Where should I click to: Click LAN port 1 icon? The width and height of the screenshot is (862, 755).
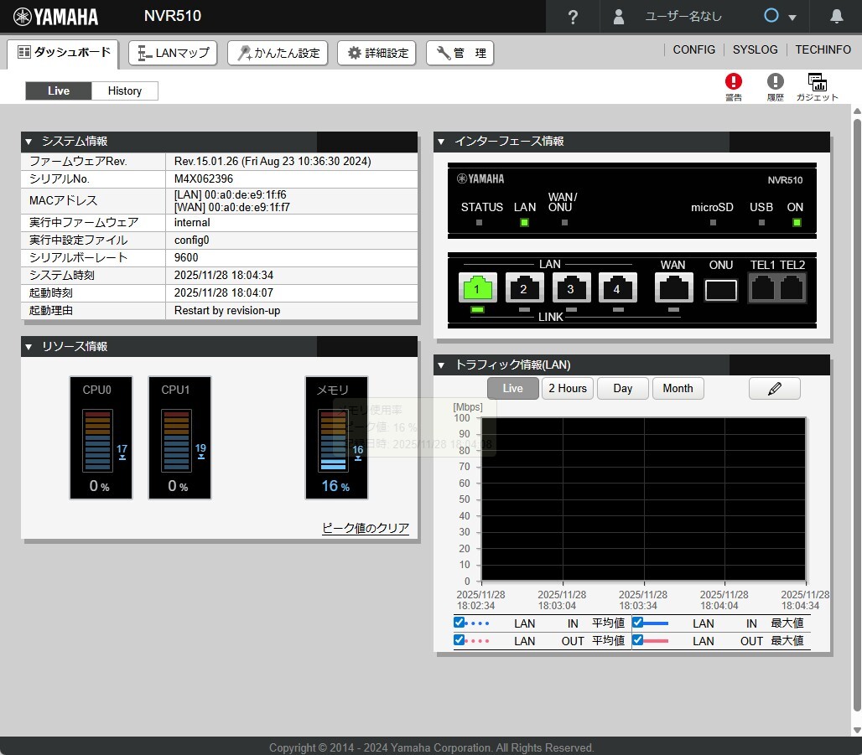pos(478,288)
